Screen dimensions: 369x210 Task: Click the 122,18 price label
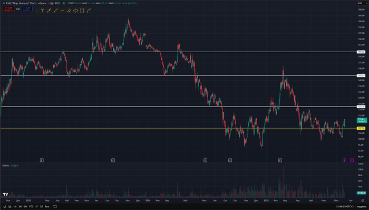tap(361, 107)
